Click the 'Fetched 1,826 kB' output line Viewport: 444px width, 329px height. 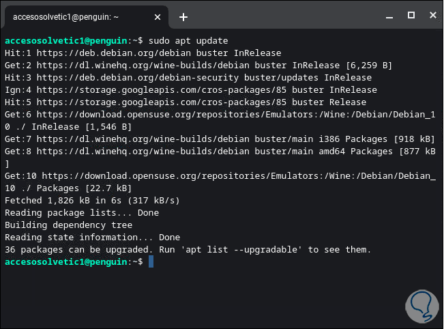[91, 201]
